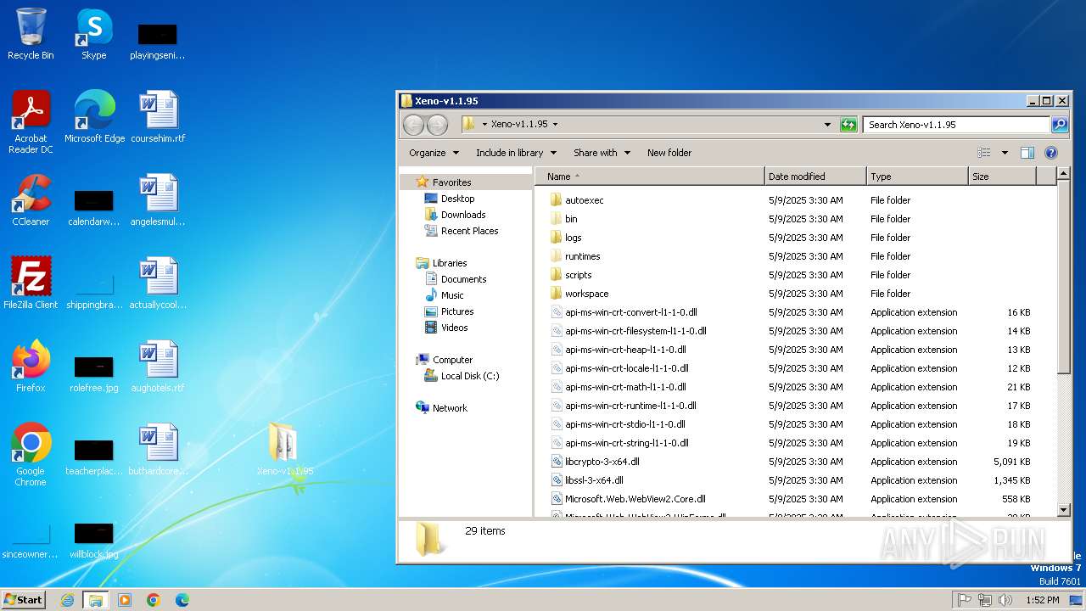
Task: Sort by Size column header
Action: [1002, 177]
